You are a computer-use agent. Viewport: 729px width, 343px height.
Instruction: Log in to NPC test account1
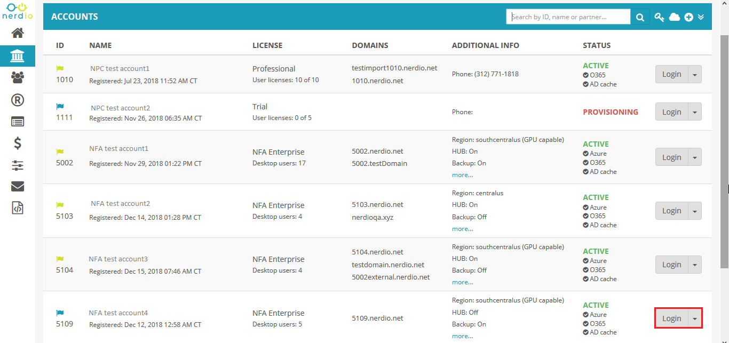[672, 74]
